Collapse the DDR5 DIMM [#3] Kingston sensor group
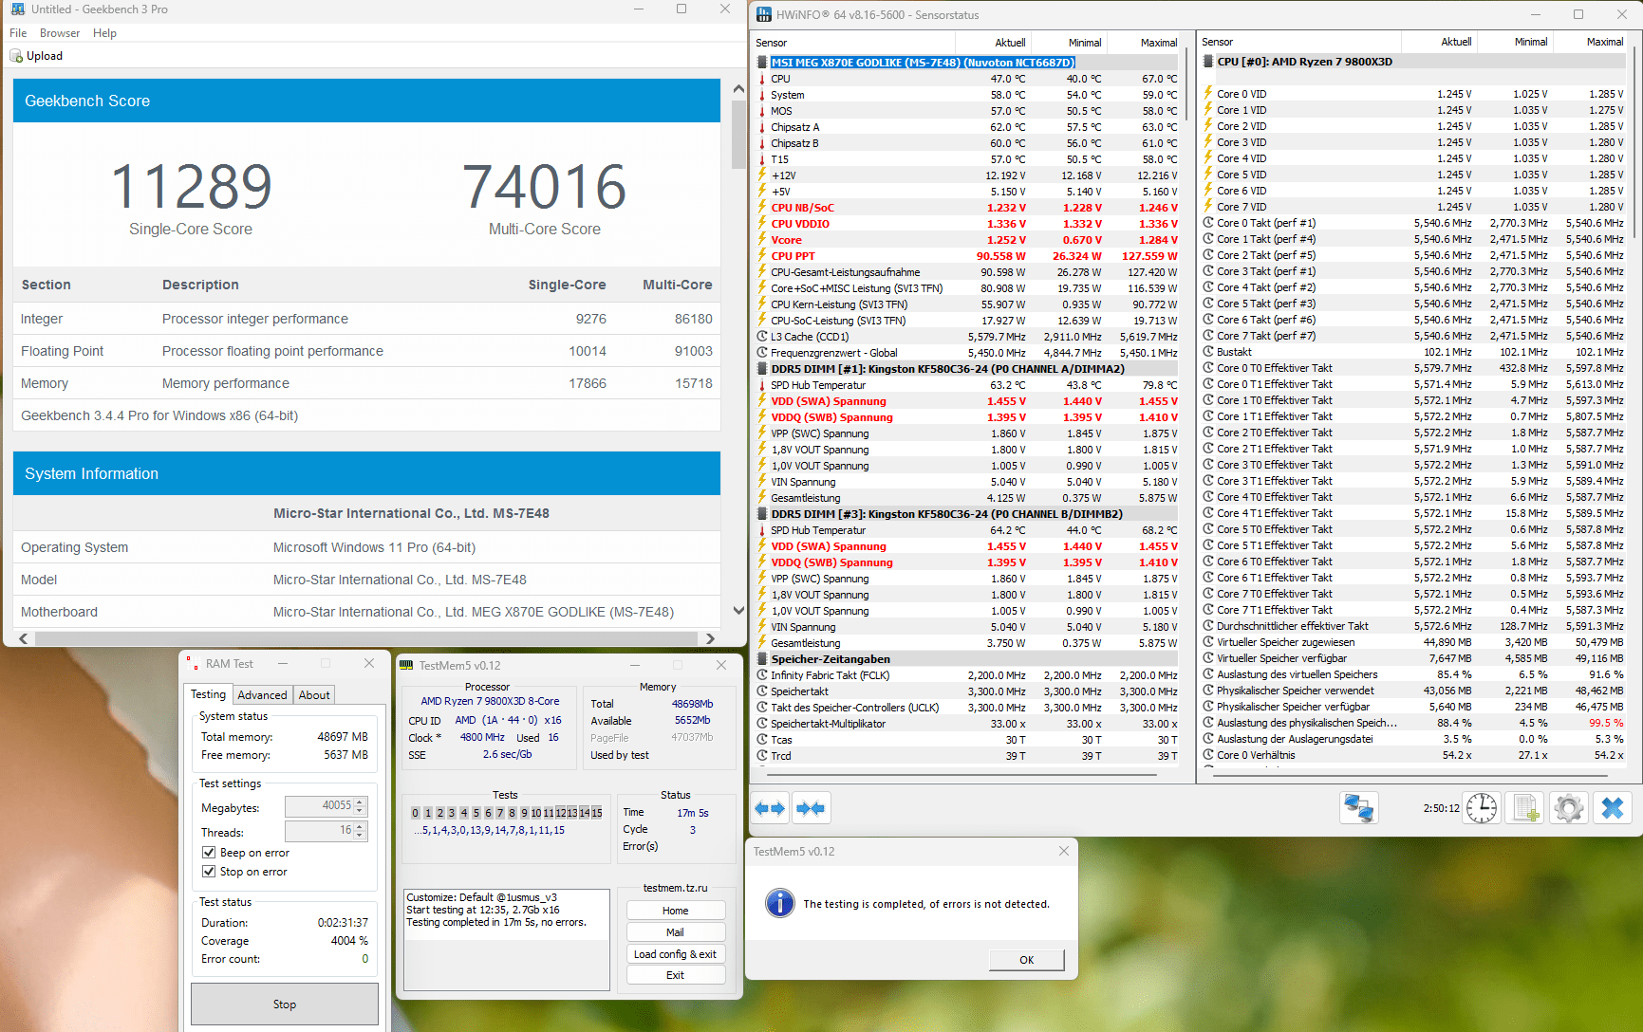This screenshot has height=1032, width=1643. (x=762, y=514)
